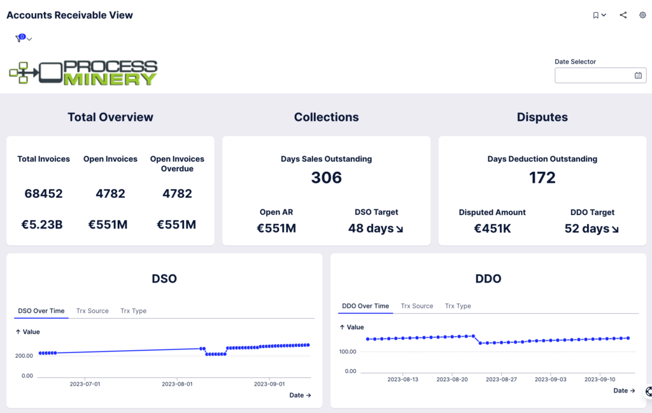
Task: Click into the Date Selector input field
Action: (593, 75)
